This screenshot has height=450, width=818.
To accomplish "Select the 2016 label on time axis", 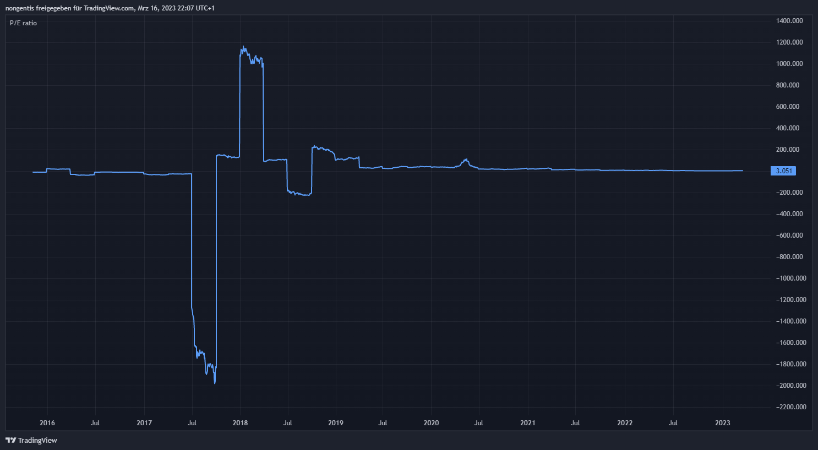I will (x=47, y=423).
